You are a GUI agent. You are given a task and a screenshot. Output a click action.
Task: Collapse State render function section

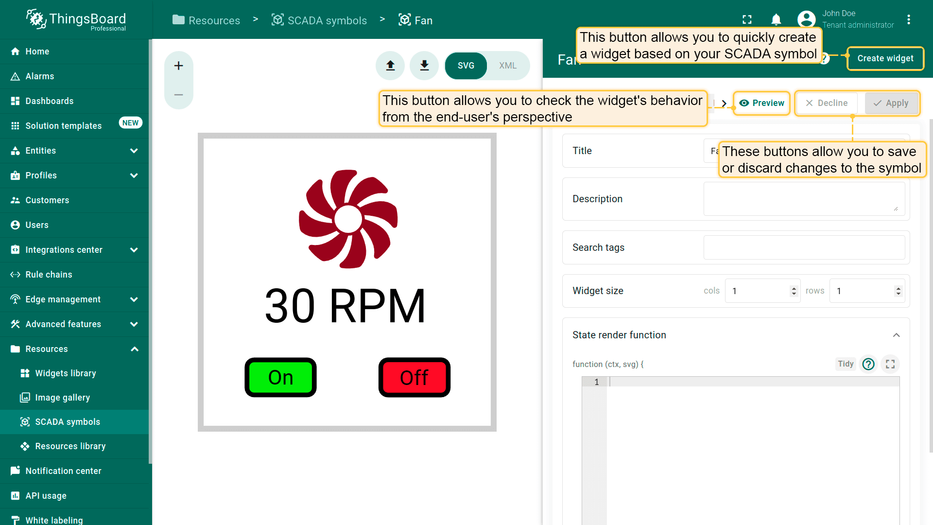pyautogui.click(x=896, y=335)
